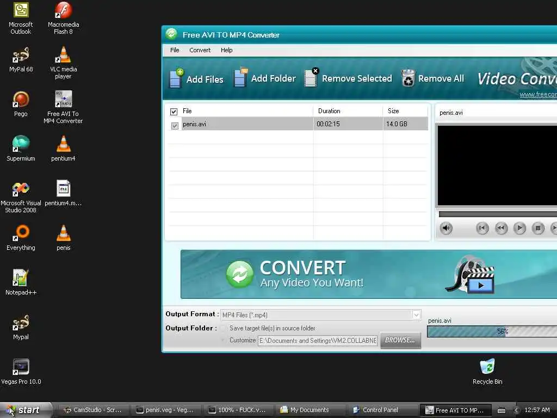
Task: Switch to penis.veg Vegas taskbar button
Action: [x=165, y=410]
